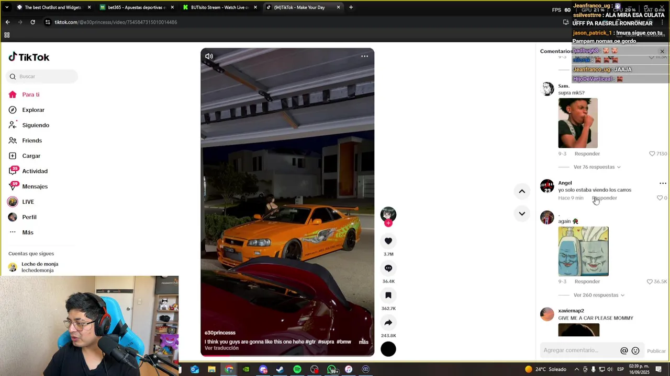This screenshot has height=376, width=670.
Task: Insert mention with @ icon
Action: 624,350
